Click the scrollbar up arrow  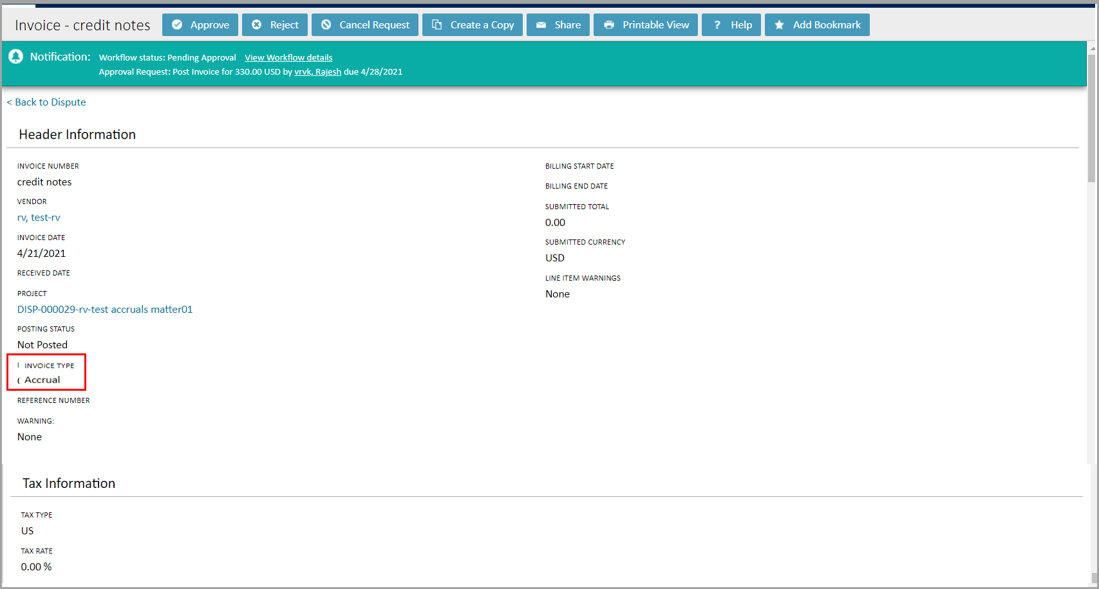[1091, 48]
